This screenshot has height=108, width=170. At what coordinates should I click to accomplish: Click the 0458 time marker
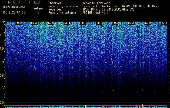131,23
